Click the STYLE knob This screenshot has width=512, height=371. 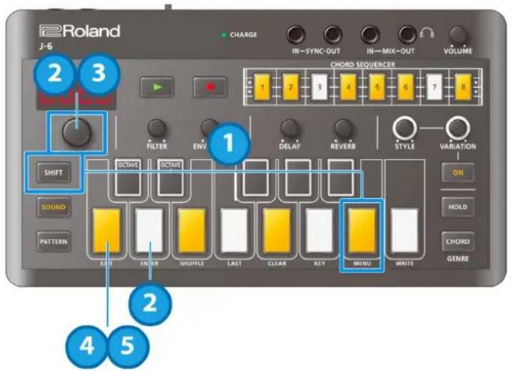tap(404, 128)
